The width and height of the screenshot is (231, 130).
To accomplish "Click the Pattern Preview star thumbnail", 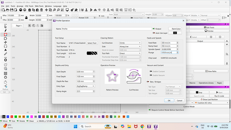I will click(x=112, y=76).
